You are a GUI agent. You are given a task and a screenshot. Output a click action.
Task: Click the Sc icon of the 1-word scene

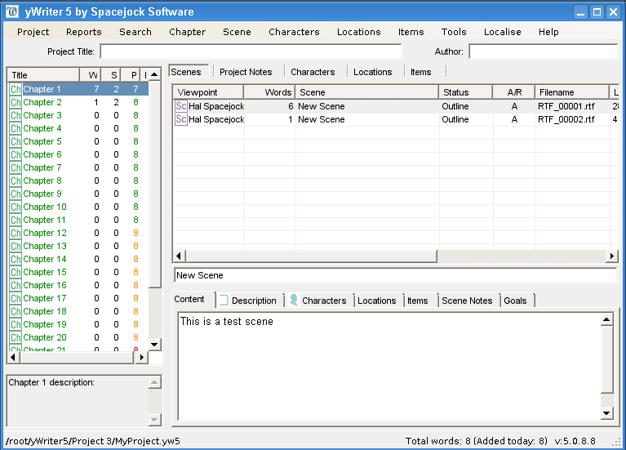181,119
